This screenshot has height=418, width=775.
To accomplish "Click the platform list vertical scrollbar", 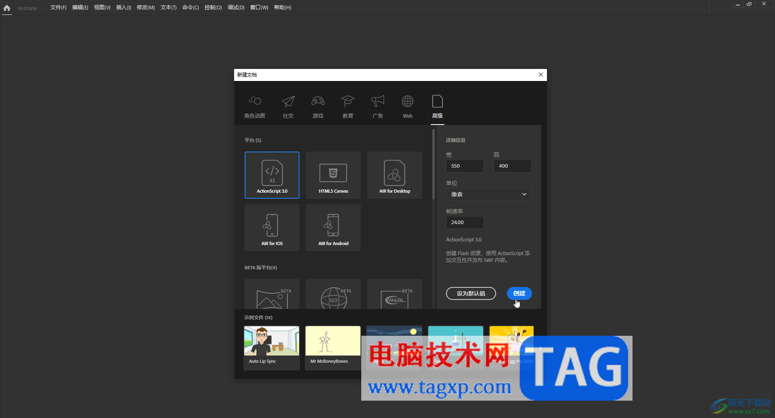I will (x=433, y=165).
